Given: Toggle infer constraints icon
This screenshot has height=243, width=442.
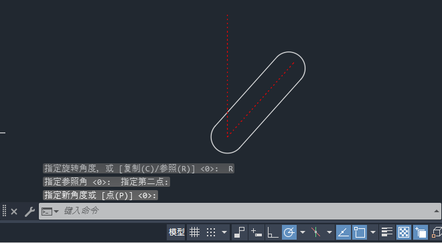Looking at the screenshot, I should (240, 232).
